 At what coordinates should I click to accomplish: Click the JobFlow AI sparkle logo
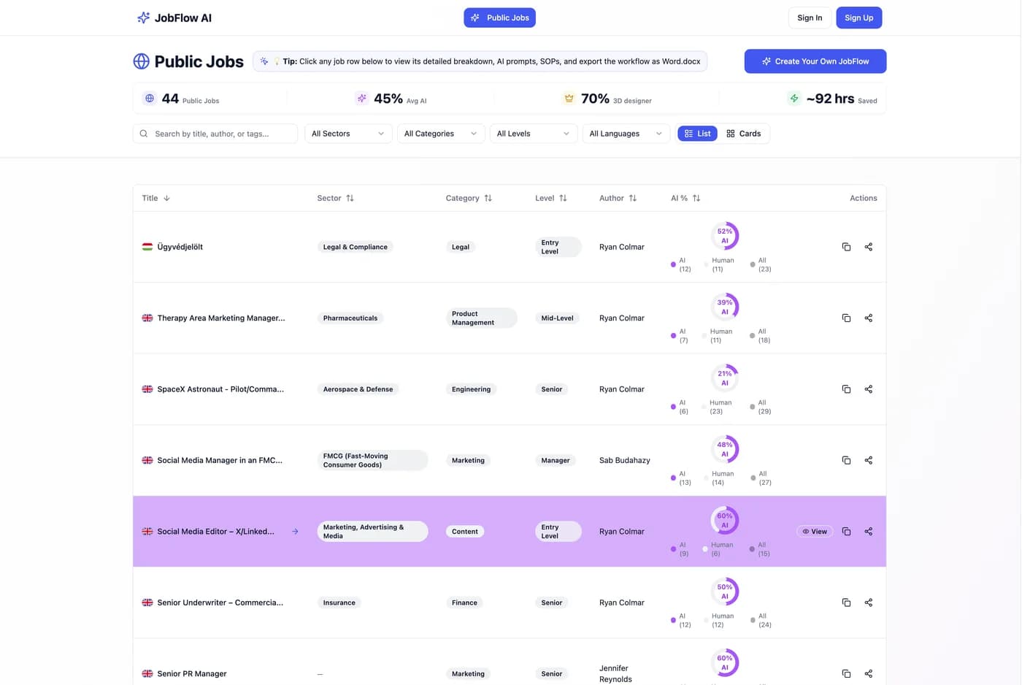click(x=144, y=18)
